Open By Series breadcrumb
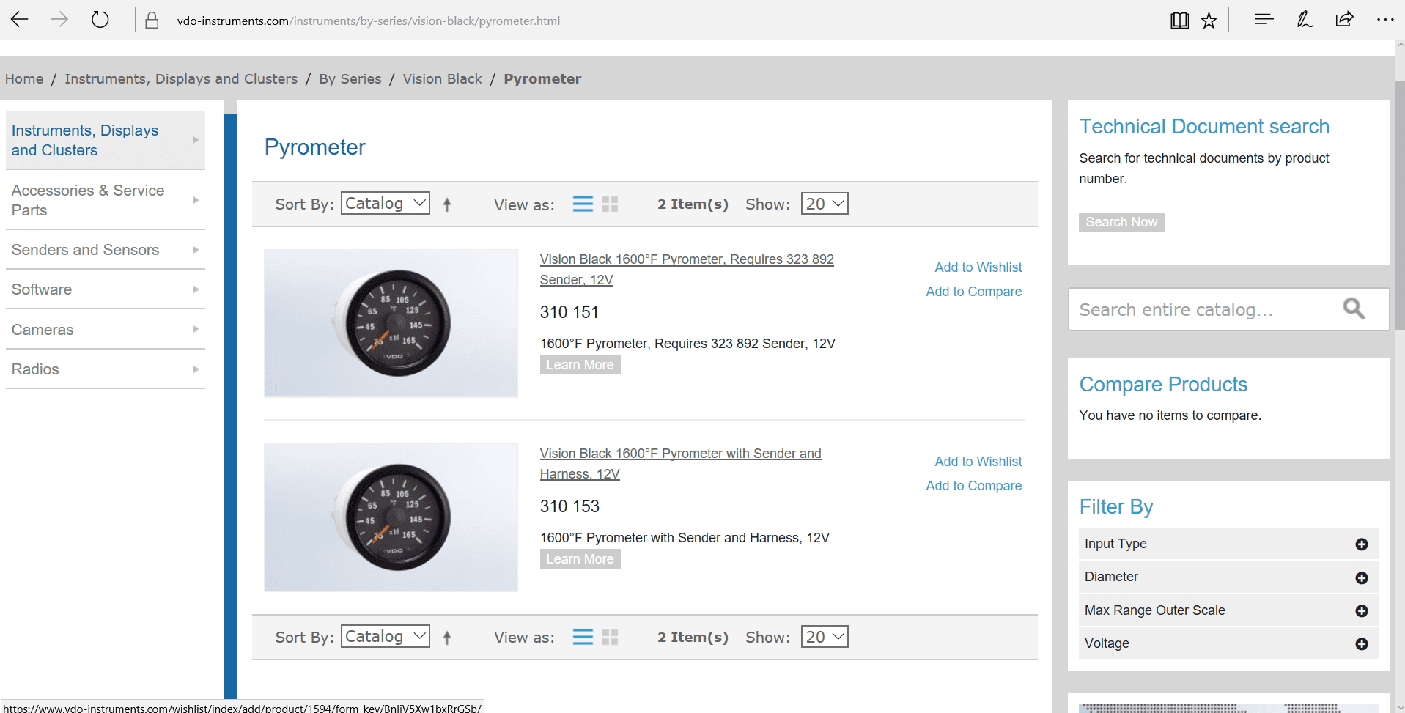 350,78
